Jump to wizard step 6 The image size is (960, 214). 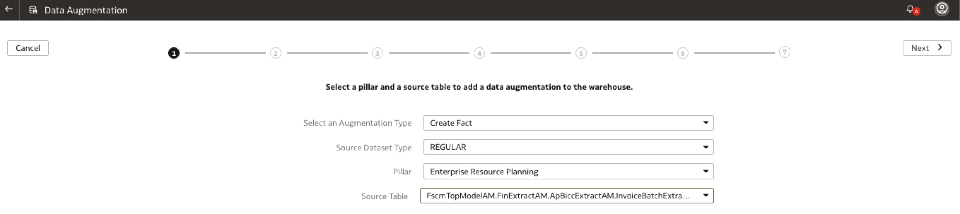683,53
